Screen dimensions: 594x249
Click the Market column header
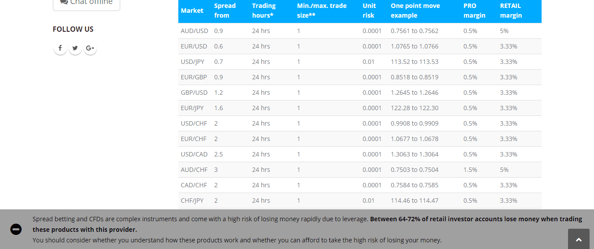(192, 11)
